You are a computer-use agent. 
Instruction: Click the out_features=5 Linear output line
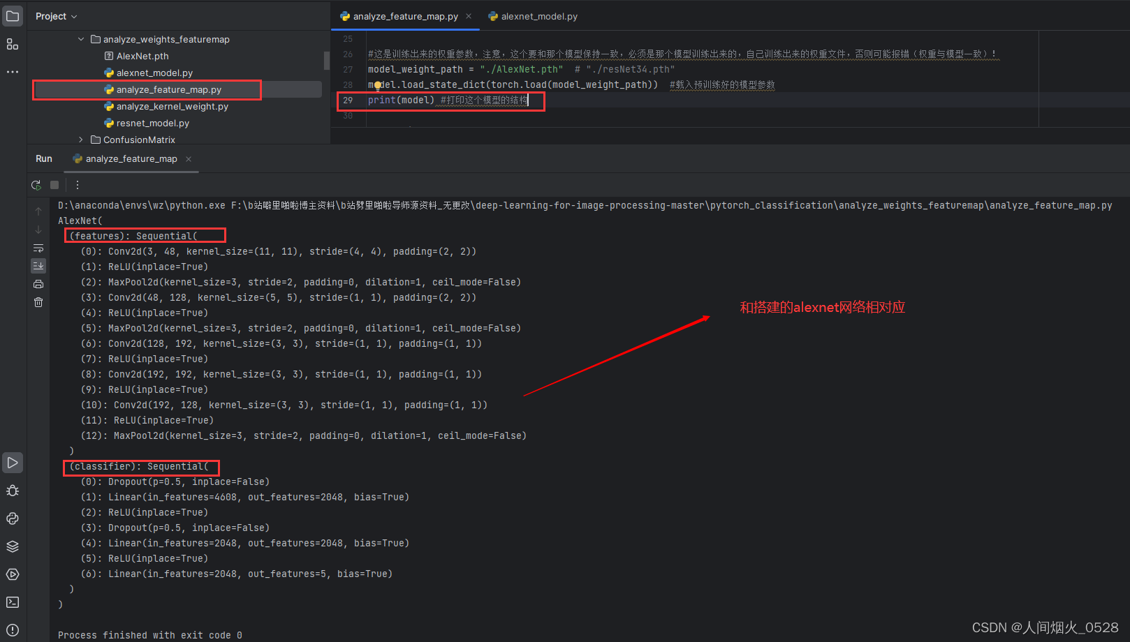coord(236,574)
